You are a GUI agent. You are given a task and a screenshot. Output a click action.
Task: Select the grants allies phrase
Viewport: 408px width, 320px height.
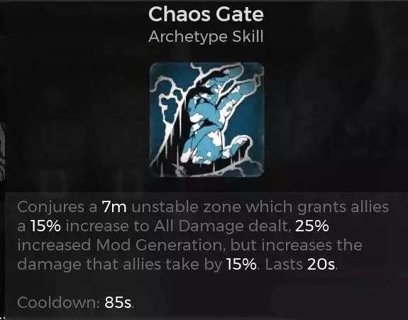[x=343, y=207]
